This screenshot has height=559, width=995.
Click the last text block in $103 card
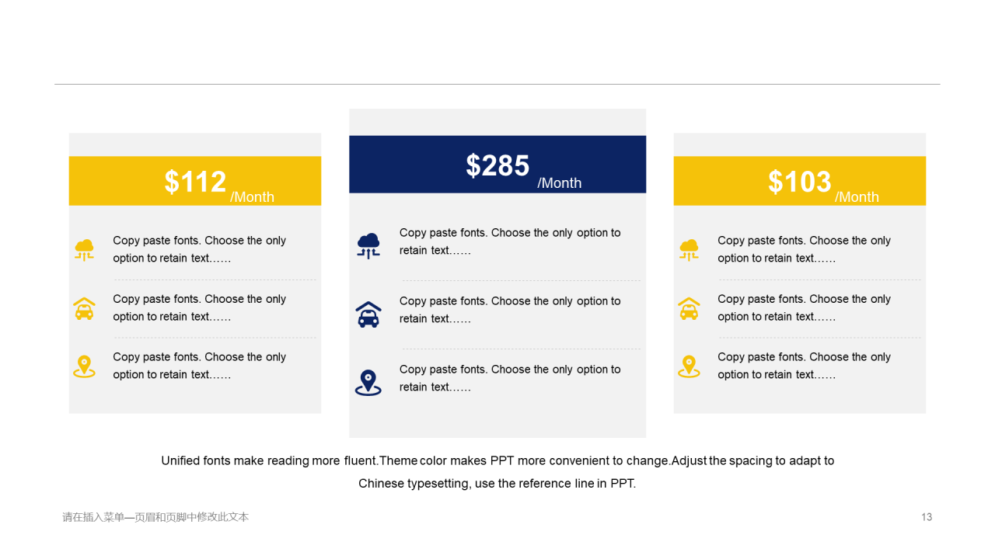pyautogui.click(x=804, y=366)
